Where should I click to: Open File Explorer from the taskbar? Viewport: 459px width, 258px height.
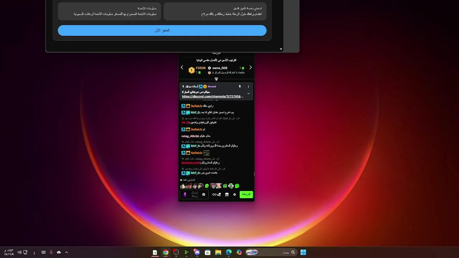click(218, 252)
